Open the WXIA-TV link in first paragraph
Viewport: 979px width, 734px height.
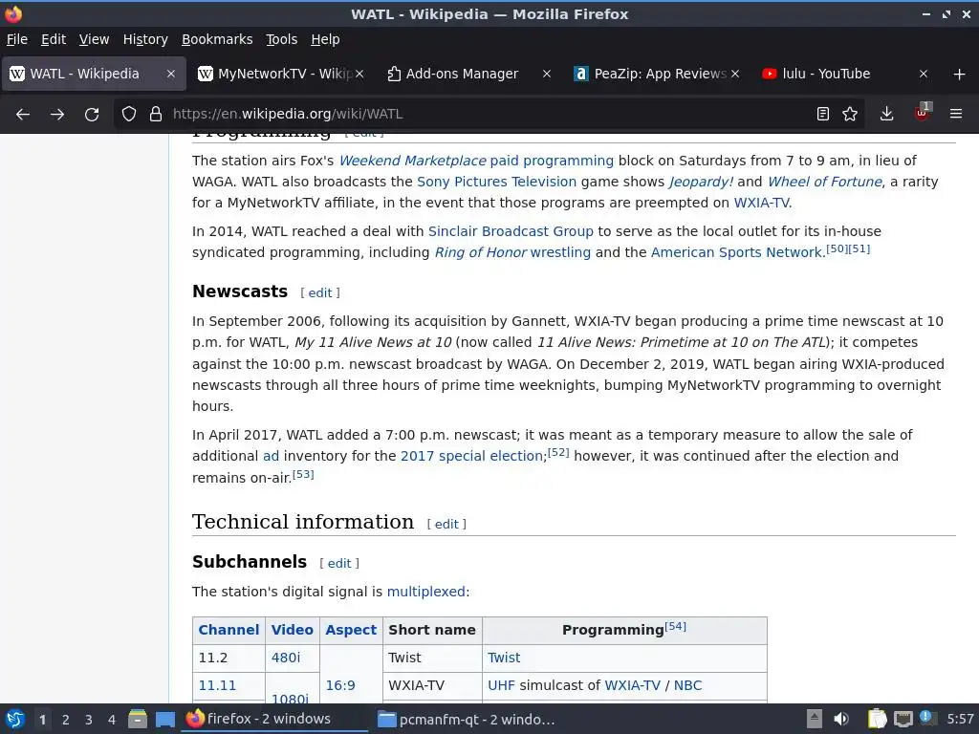[761, 203]
